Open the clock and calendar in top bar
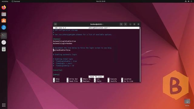This screenshot has height=109, width=194. click(x=101, y=1)
